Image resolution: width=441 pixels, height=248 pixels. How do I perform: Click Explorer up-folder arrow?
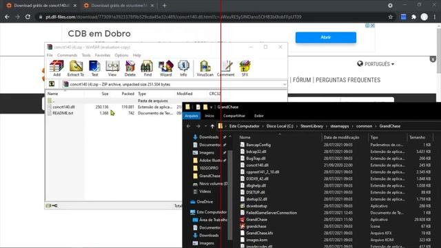pos(212,126)
